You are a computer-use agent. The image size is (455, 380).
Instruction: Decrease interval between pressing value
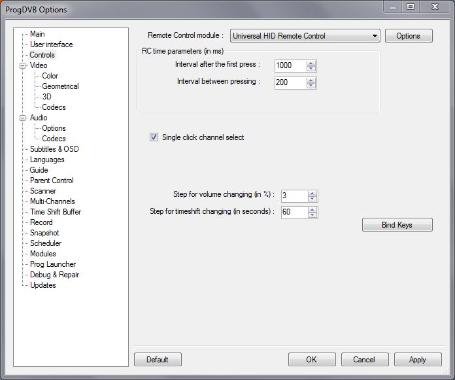(x=312, y=85)
